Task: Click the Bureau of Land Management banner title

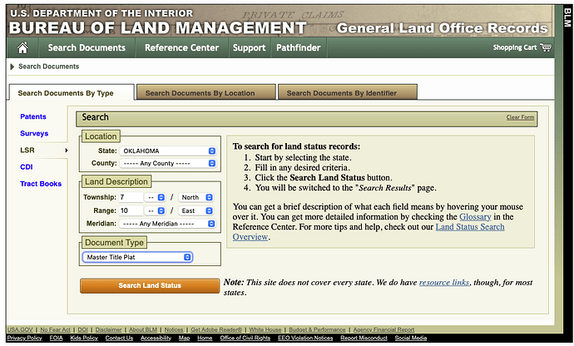Action: (157, 28)
